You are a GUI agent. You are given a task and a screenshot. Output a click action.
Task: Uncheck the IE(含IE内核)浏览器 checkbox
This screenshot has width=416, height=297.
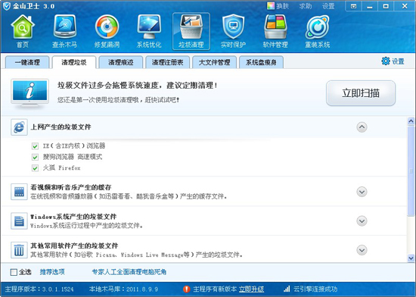click(x=35, y=146)
